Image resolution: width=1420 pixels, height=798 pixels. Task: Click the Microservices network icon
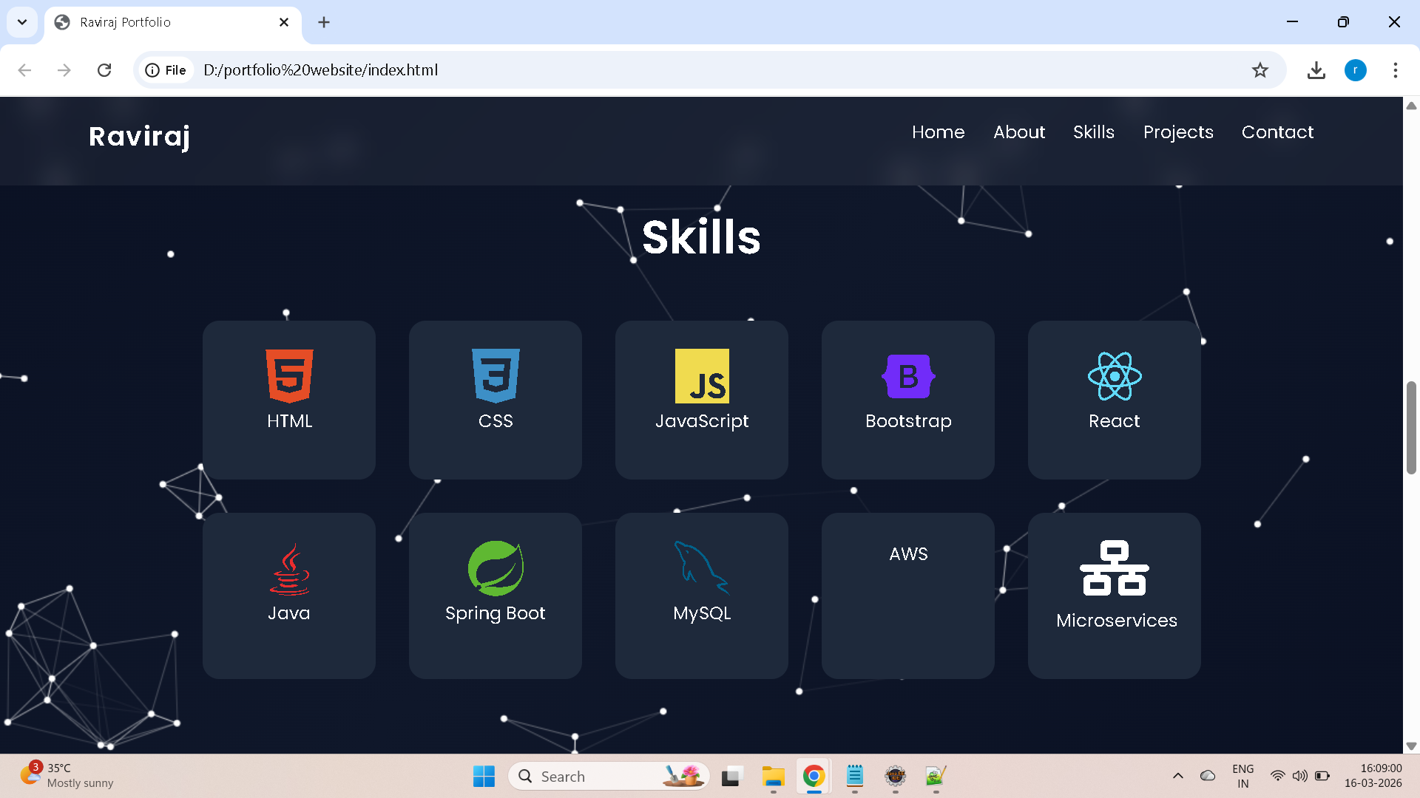[1115, 567]
